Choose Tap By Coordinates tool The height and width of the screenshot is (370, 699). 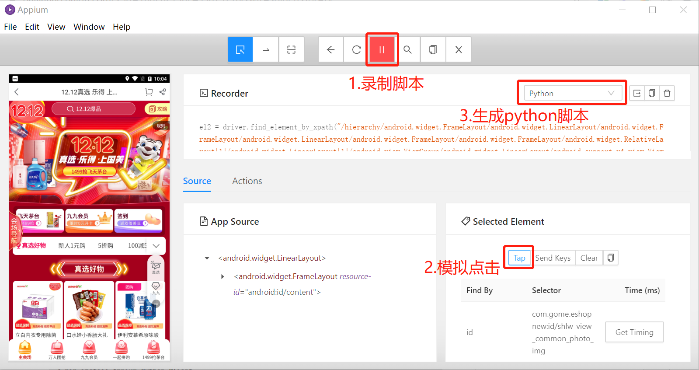(291, 49)
